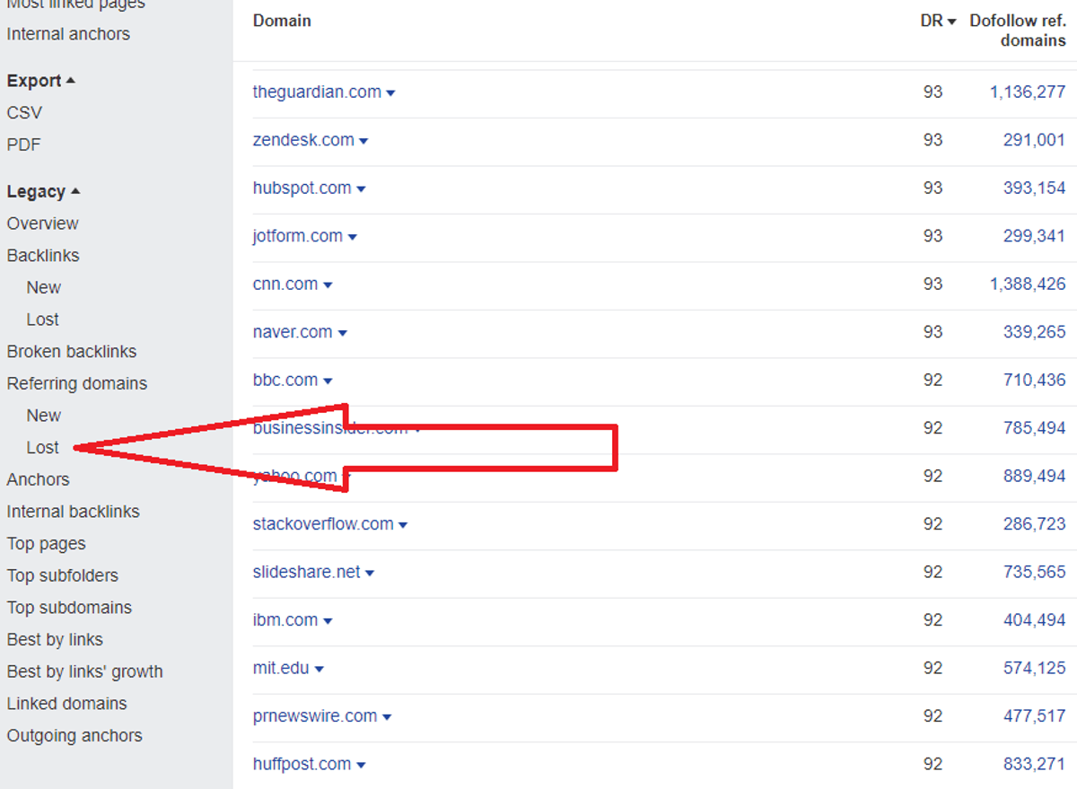Export report as PDF
The image size is (1077, 789).
(24, 145)
